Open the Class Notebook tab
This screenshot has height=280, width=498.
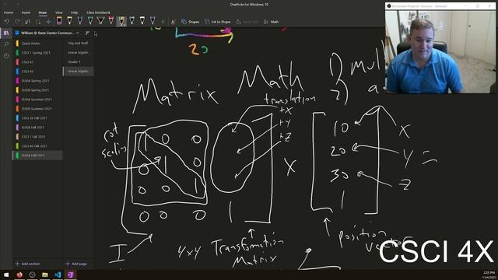[x=99, y=12]
